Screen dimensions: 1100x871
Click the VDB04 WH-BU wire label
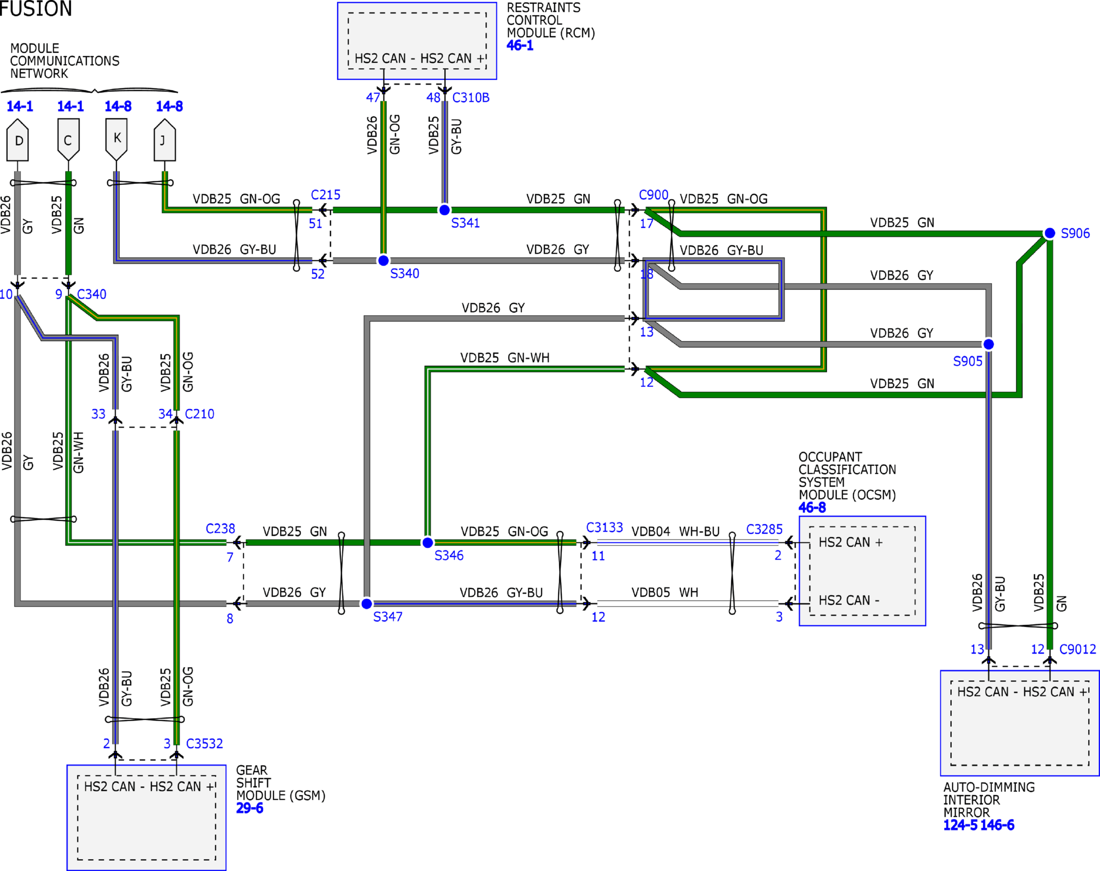coord(676,532)
